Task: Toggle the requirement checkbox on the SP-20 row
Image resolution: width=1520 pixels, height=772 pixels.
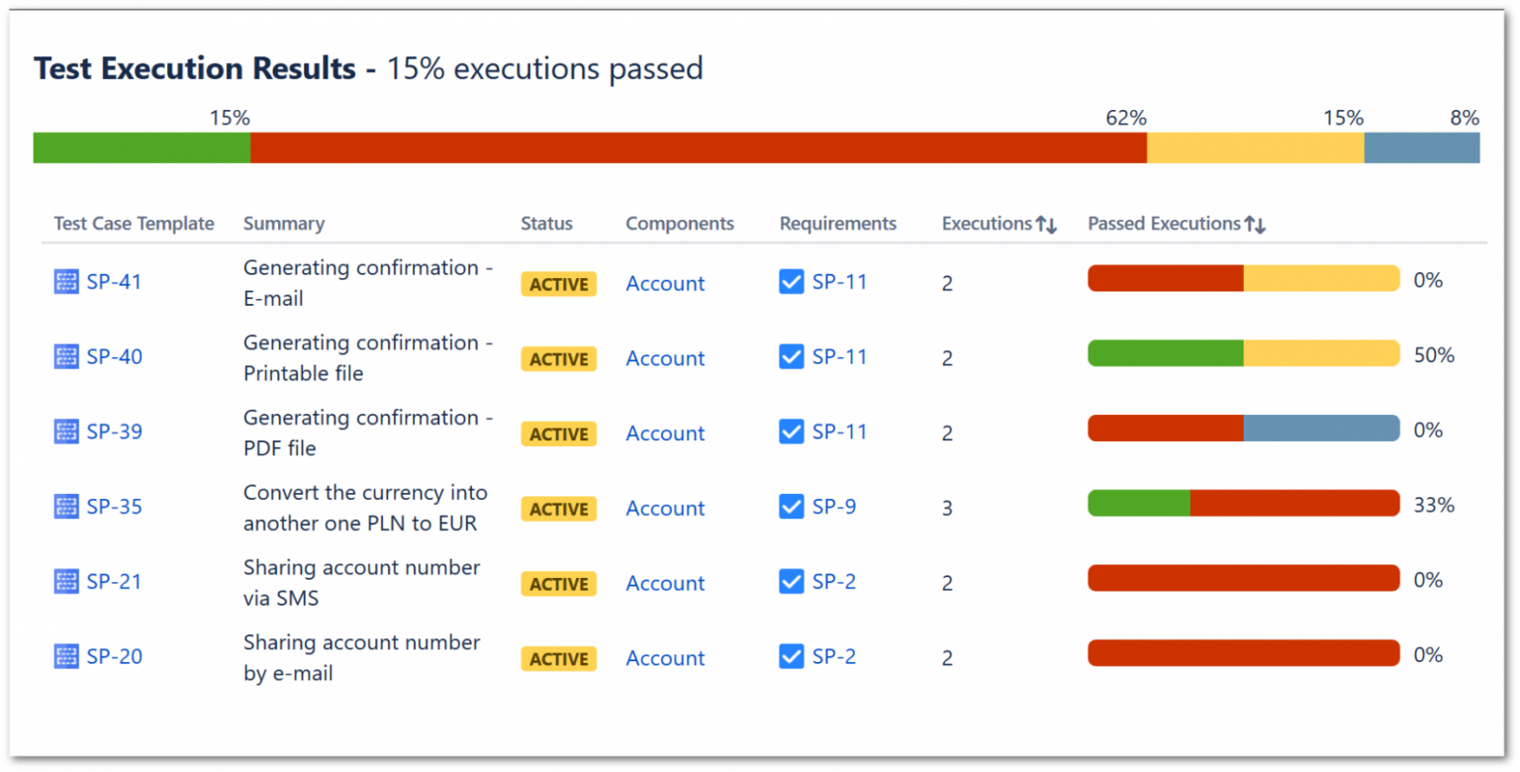Action: (x=792, y=656)
